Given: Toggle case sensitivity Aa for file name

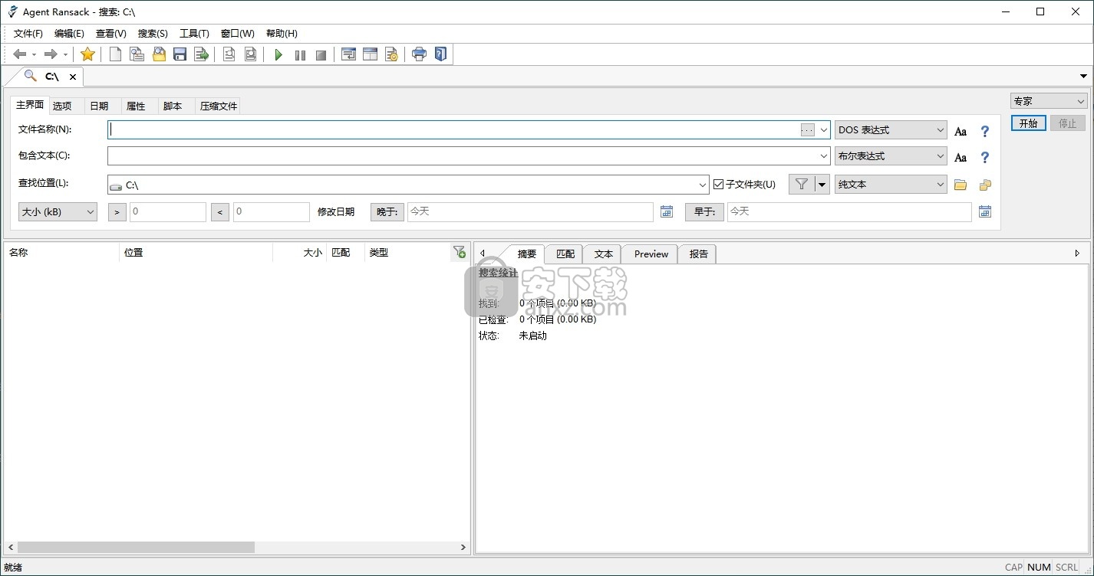Looking at the screenshot, I should [961, 132].
